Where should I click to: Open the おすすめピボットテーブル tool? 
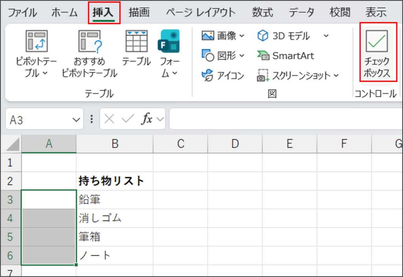[x=91, y=51]
